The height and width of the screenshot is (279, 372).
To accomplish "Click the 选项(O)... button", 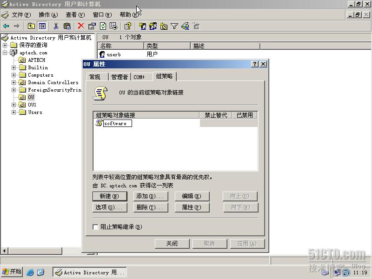I will click(110, 207).
